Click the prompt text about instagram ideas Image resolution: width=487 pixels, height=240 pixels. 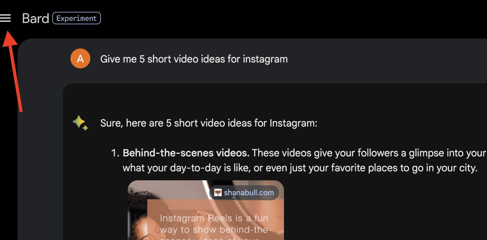(194, 59)
